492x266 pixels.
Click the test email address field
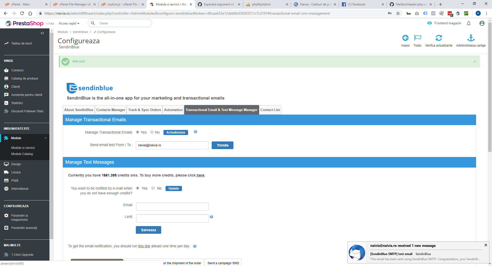172,145
